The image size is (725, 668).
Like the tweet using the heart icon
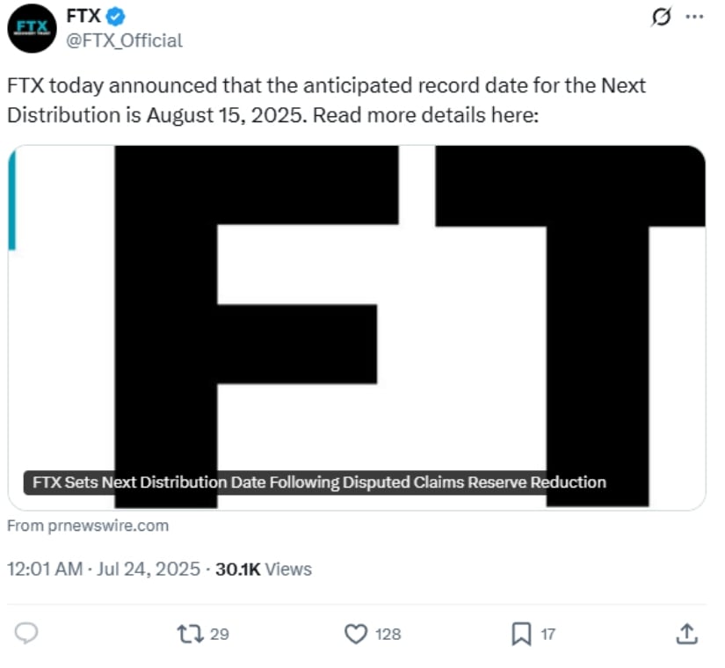pos(356,634)
